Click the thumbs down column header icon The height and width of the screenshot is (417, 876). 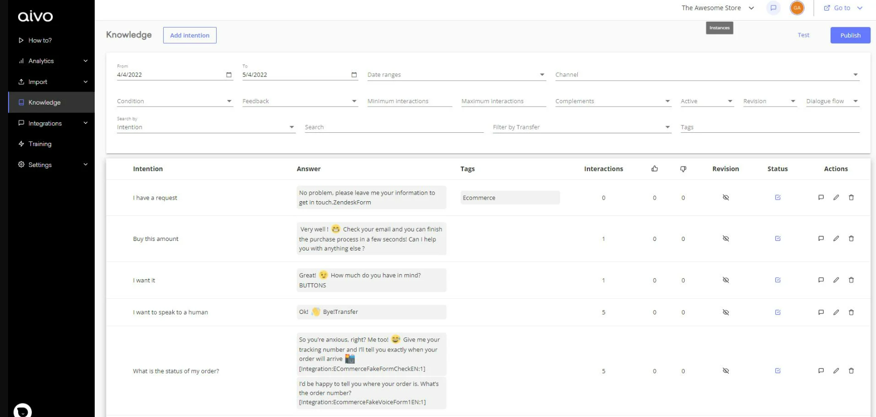683,169
